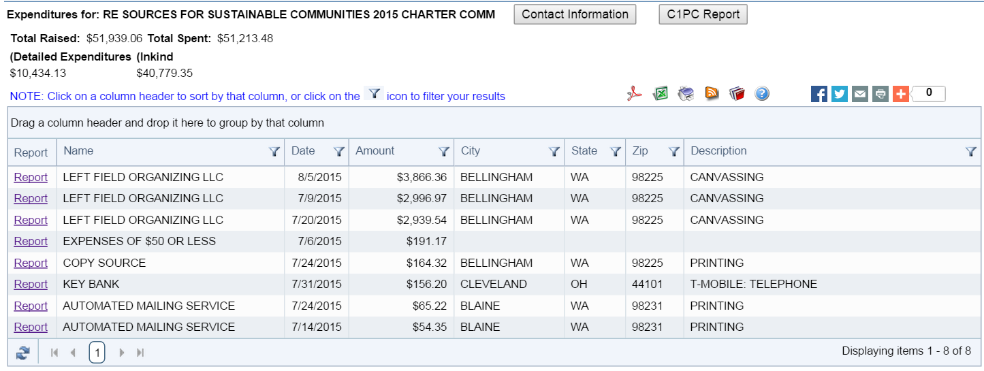Sort the table by the City column header
984x371 pixels.
471,151
